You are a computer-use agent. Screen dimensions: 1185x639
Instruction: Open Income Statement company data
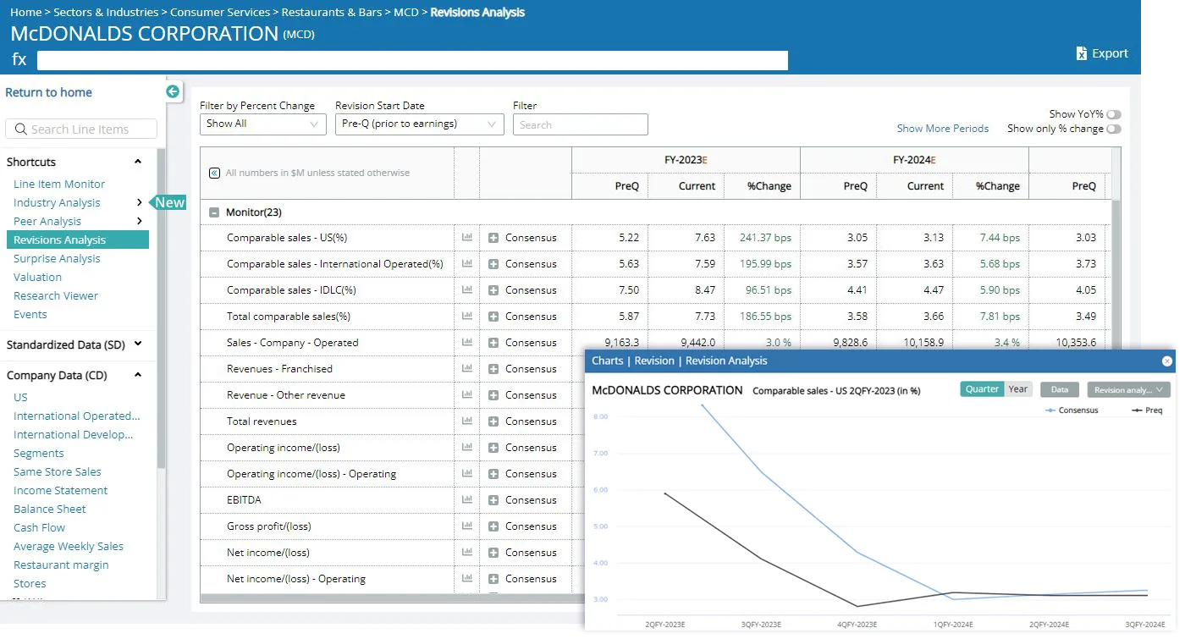tap(61, 490)
